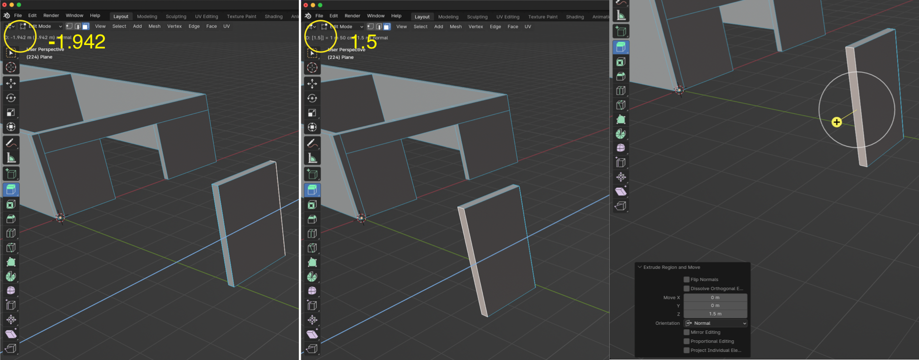Pick the Shear tool in right window
919x360 pixels.
pos(621,191)
